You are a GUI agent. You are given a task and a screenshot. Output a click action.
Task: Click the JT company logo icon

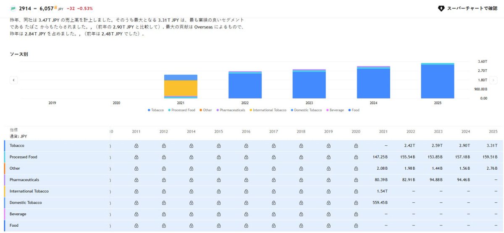13,8
